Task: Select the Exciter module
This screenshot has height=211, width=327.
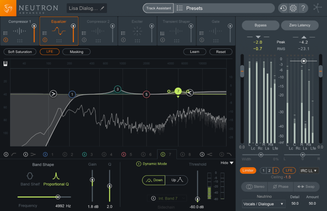Action: pyautogui.click(x=137, y=31)
